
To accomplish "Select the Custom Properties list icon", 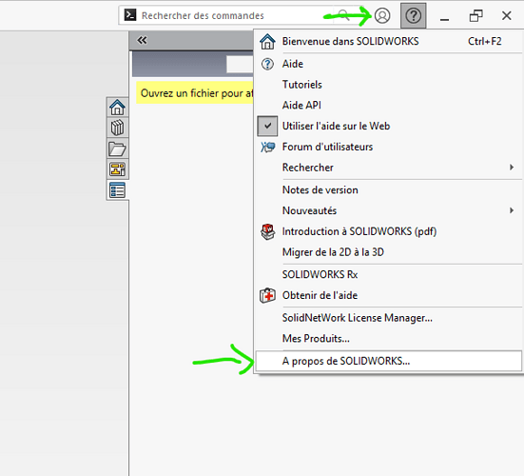I will (117, 190).
